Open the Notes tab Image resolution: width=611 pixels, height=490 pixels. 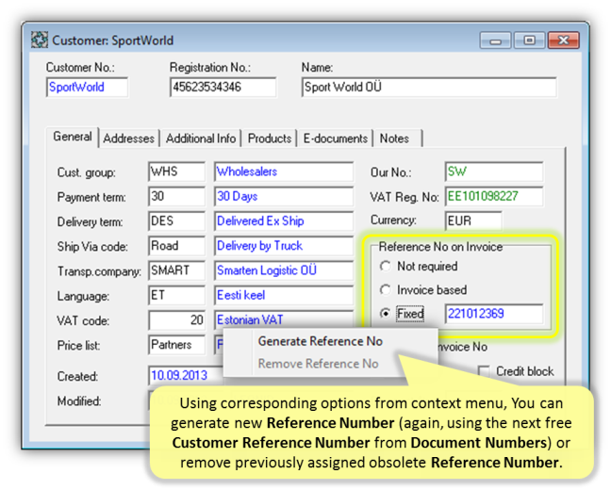pos(398,139)
